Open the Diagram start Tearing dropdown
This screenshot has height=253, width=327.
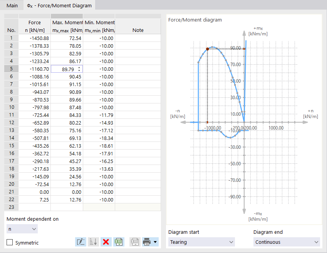point(201,242)
